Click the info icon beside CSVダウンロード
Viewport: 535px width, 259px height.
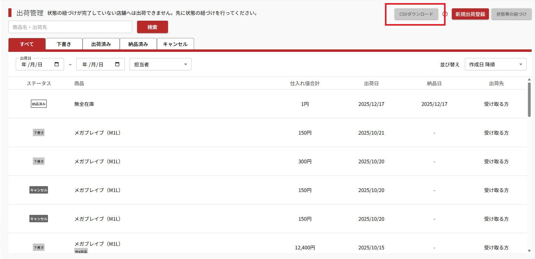[445, 14]
